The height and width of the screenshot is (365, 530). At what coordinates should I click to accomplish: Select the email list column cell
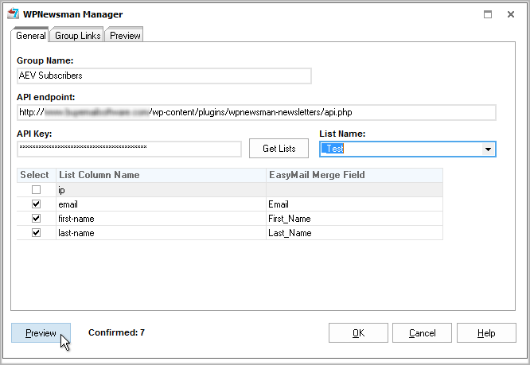tap(161, 204)
